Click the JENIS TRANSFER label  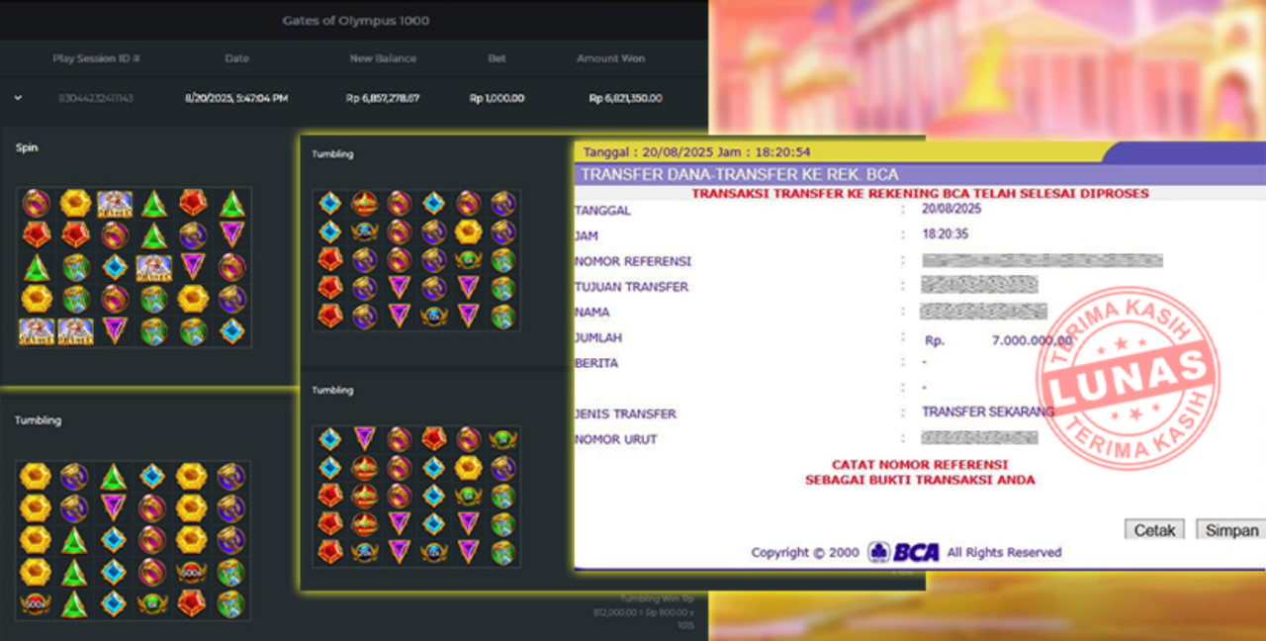[x=625, y=414]
